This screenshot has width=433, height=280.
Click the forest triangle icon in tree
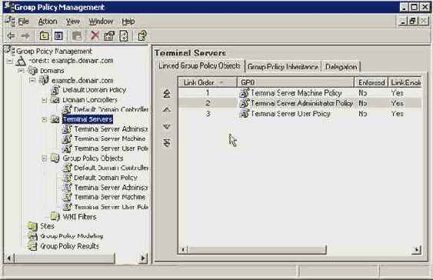pos(21,61)
